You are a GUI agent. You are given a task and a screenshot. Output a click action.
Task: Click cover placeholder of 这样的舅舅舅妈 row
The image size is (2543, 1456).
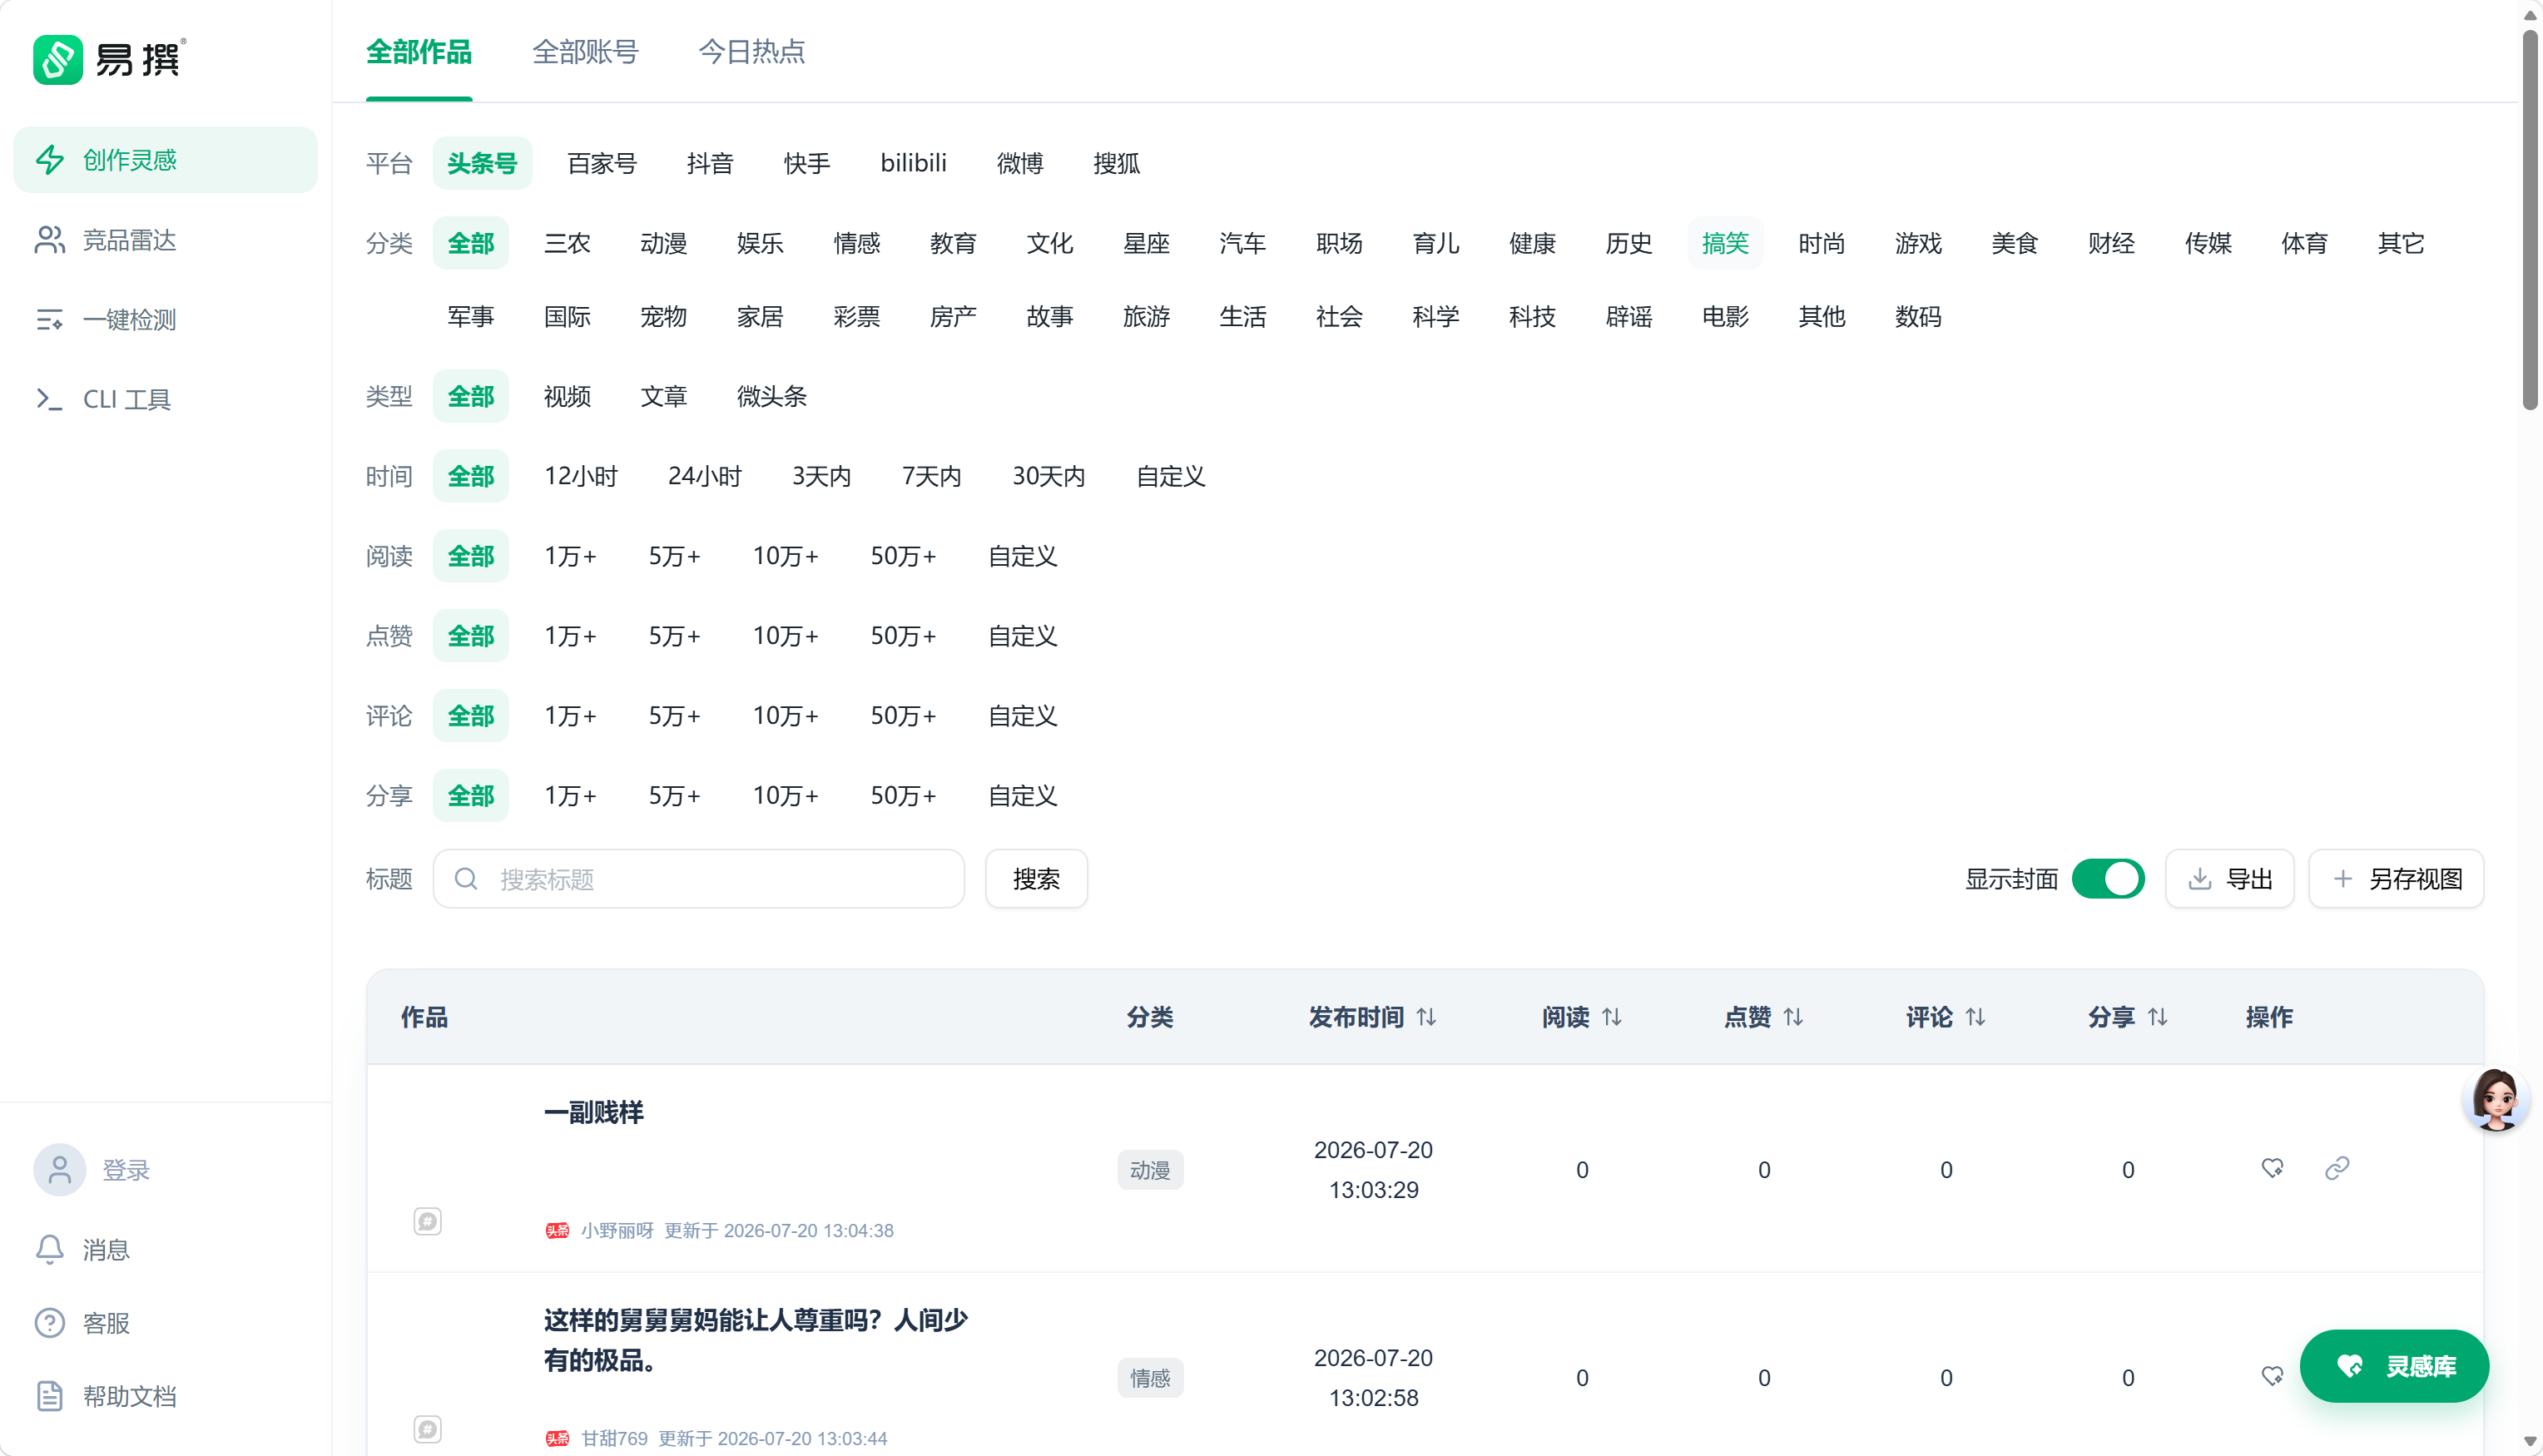pos(428,1429)
